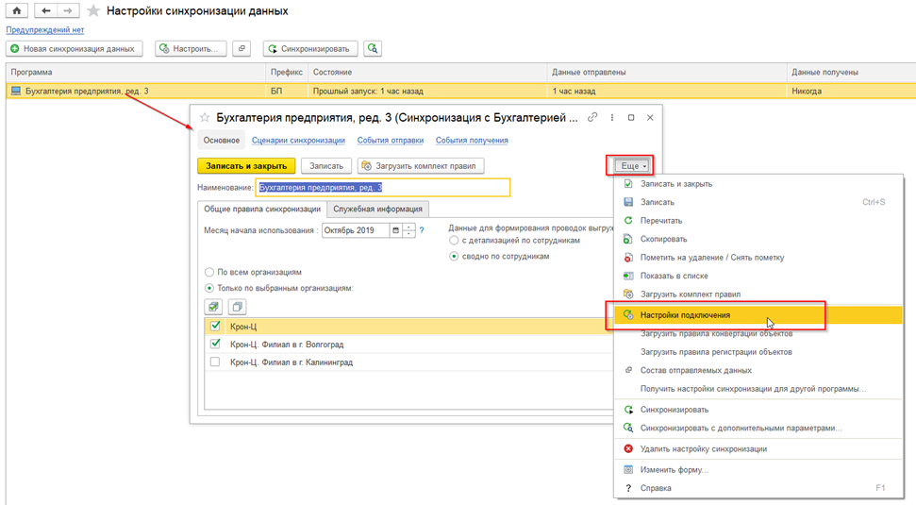The height and width of the screenshot is (505, 916).
Task: Choose с детализацией по сотрудникам option
Action: [x=454, y=240]
